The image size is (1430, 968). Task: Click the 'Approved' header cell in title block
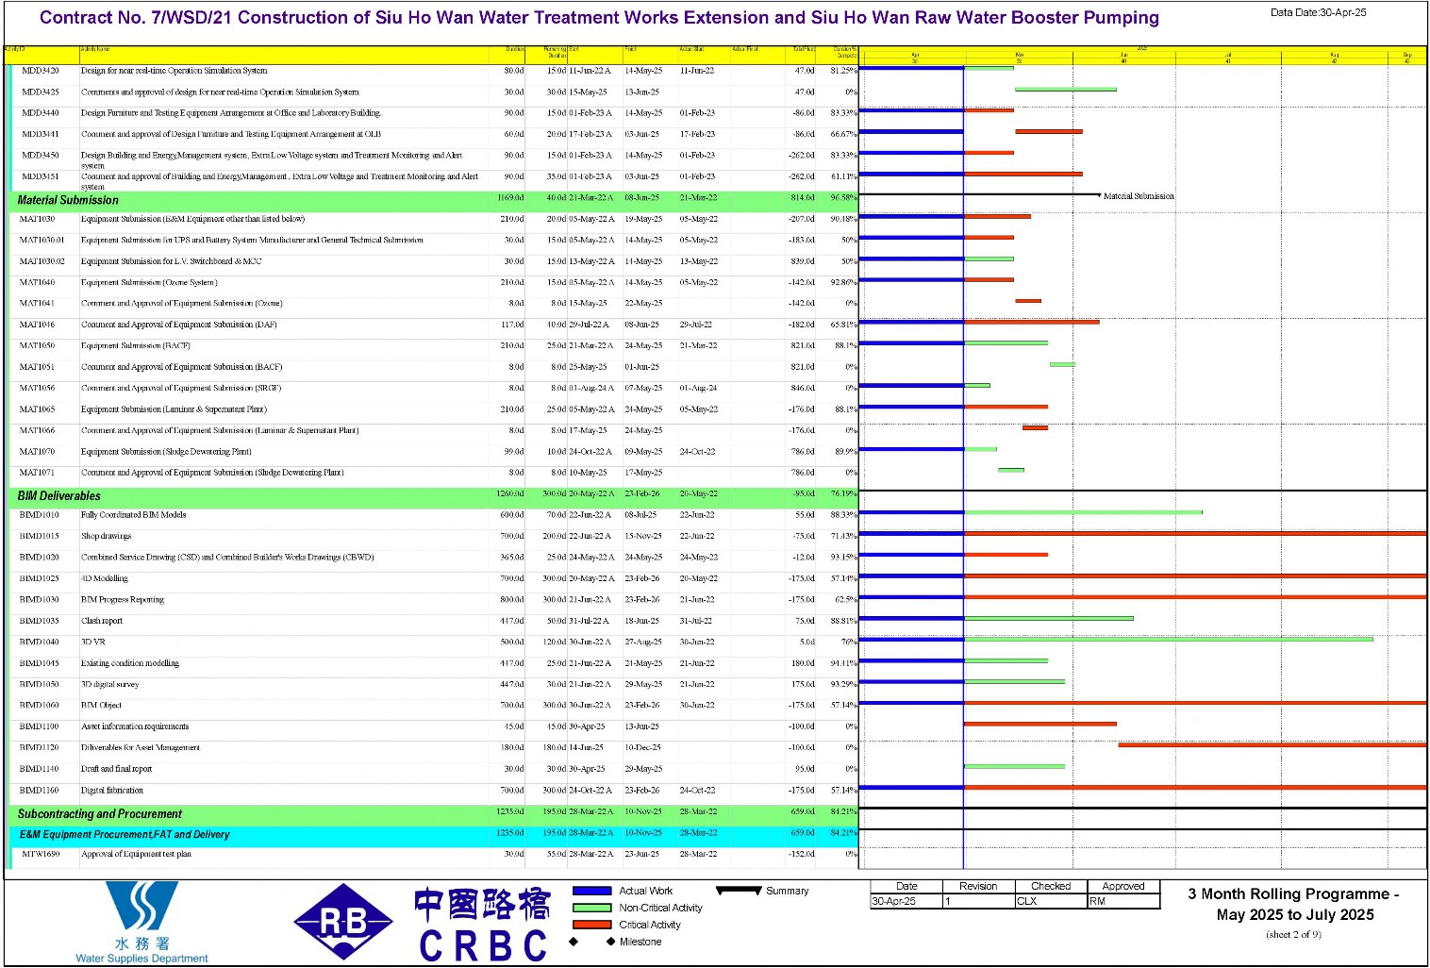coord(1123,886)
